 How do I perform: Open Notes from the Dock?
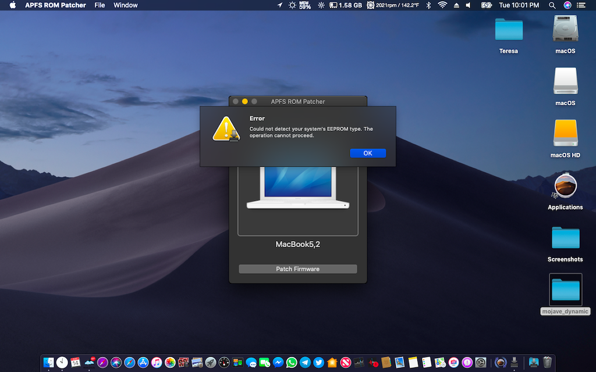coord(413,363)
